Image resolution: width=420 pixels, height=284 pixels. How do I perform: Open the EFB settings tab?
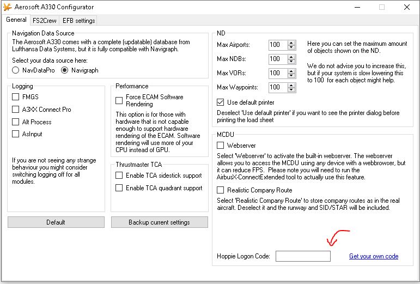pos(78,21)
